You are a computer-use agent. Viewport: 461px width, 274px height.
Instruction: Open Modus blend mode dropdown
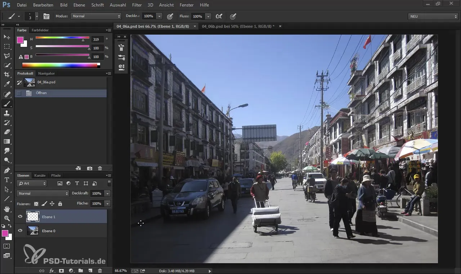click(x=96, y=16)
